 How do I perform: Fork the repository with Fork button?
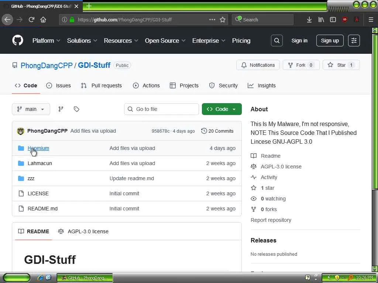point(301,65)
